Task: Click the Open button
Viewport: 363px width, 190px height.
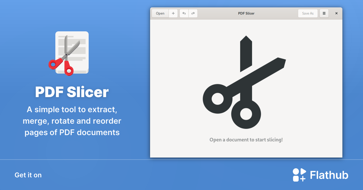Action: point(160,13)
